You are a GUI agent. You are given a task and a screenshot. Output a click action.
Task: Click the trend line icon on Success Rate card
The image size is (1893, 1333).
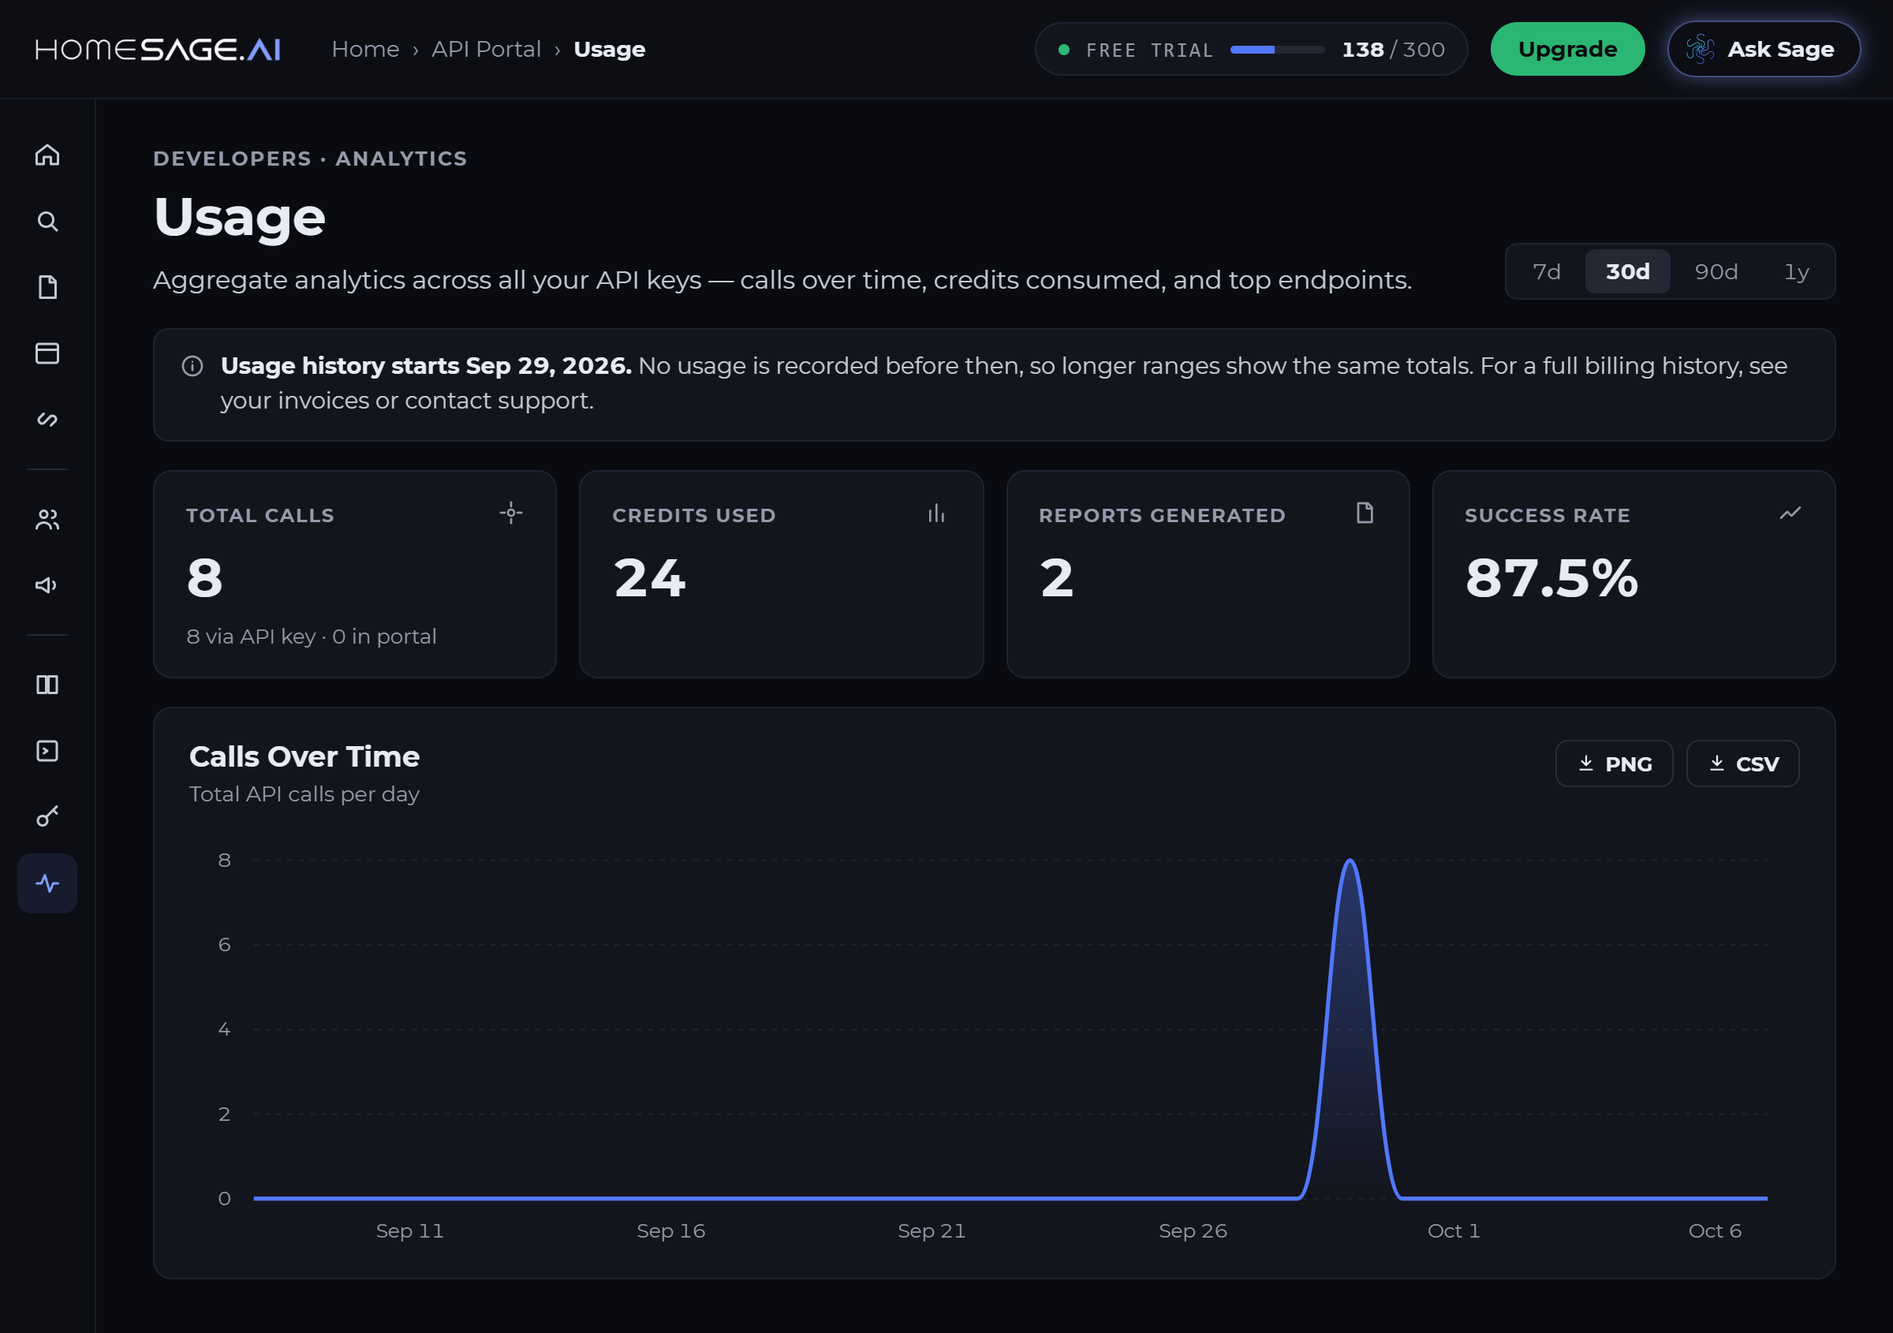1790,513
